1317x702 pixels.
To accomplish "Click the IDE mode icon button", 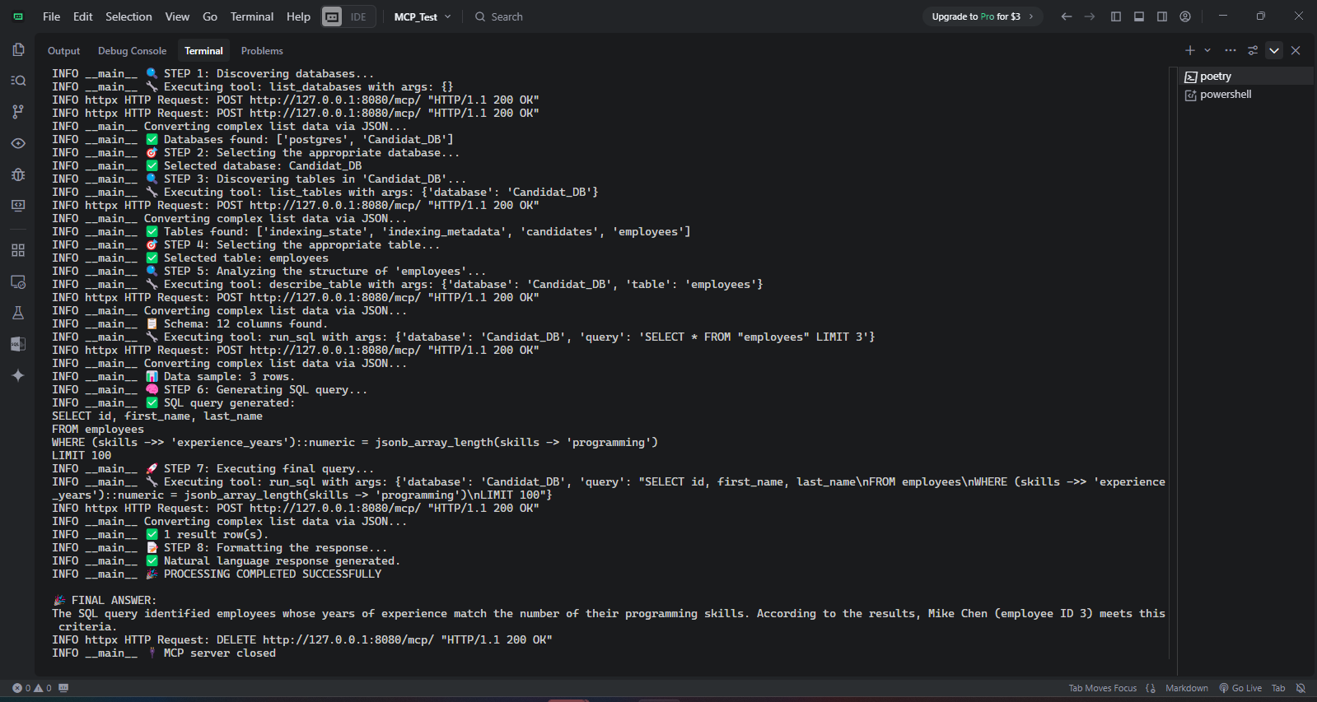I will tap(332, 16).
